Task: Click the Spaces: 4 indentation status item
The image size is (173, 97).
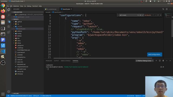Action: [x=138, y=96]
